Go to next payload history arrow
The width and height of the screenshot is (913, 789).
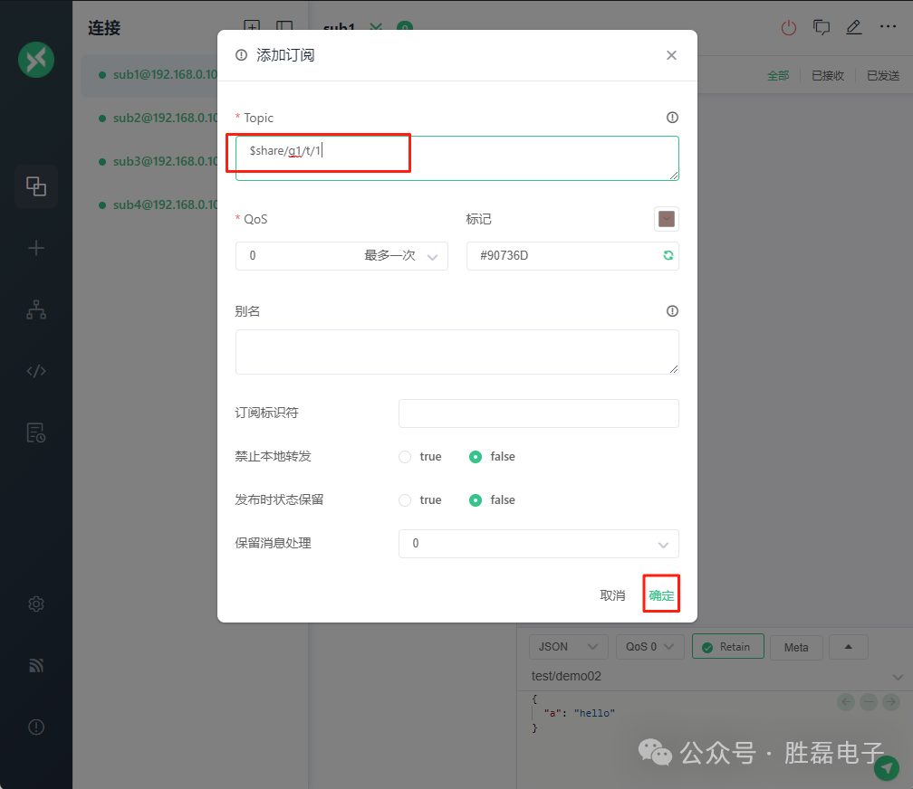point(891,702)
